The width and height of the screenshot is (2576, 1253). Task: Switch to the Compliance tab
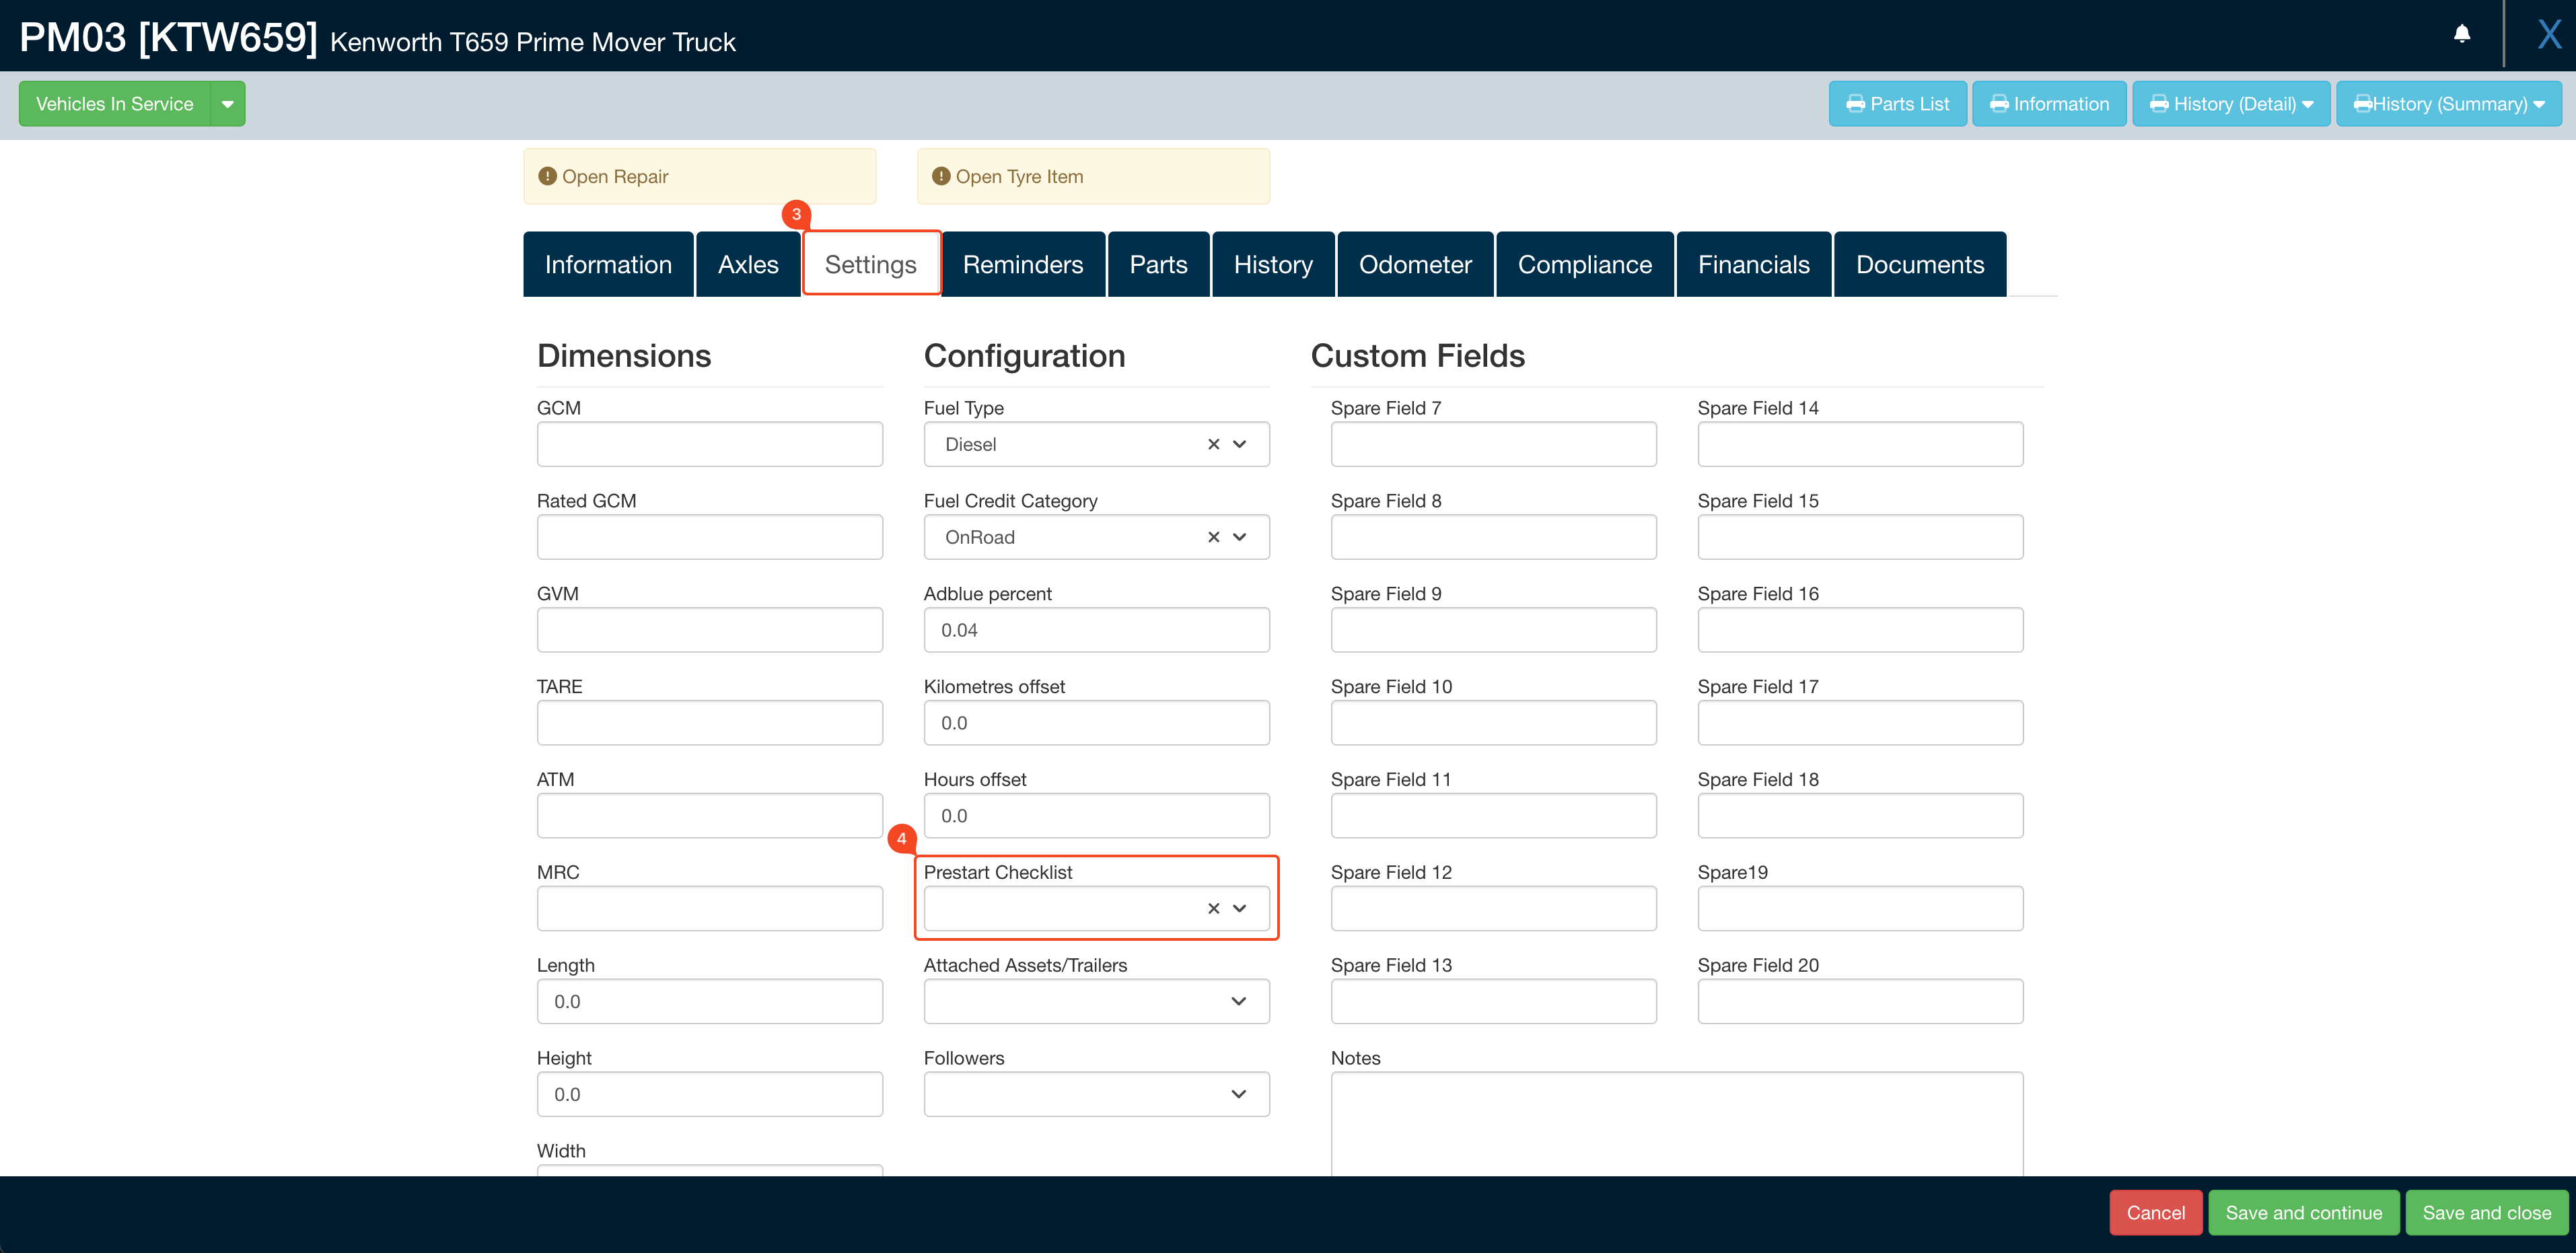[x=1585, y=264]
